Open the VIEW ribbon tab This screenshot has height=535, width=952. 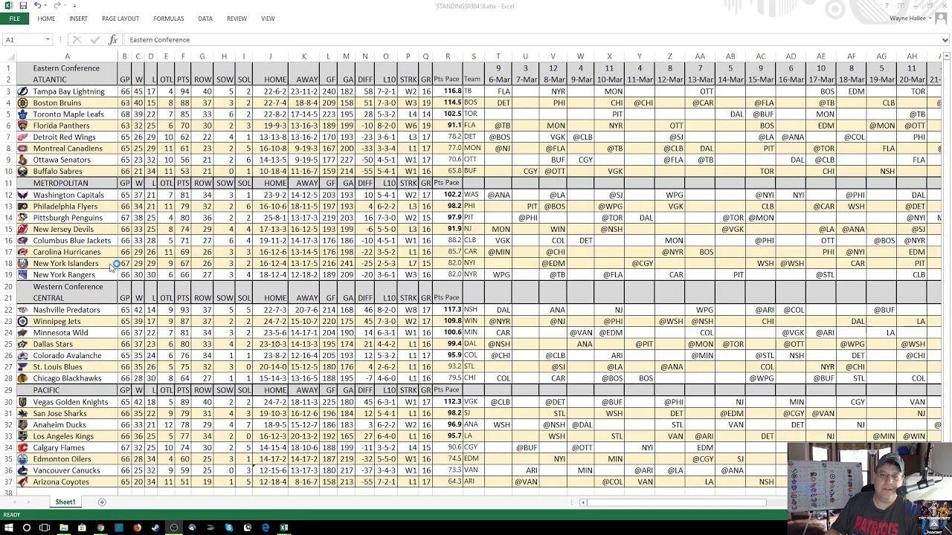click(268, 19)
